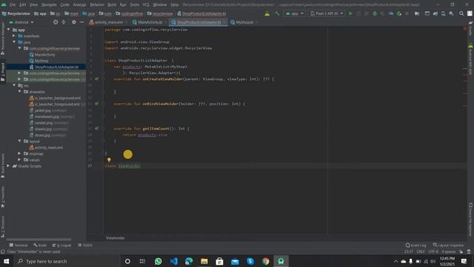The height and width of the screenshot is (267, 474).
Task: Collapse the res folder node
Action: point(14,85)
